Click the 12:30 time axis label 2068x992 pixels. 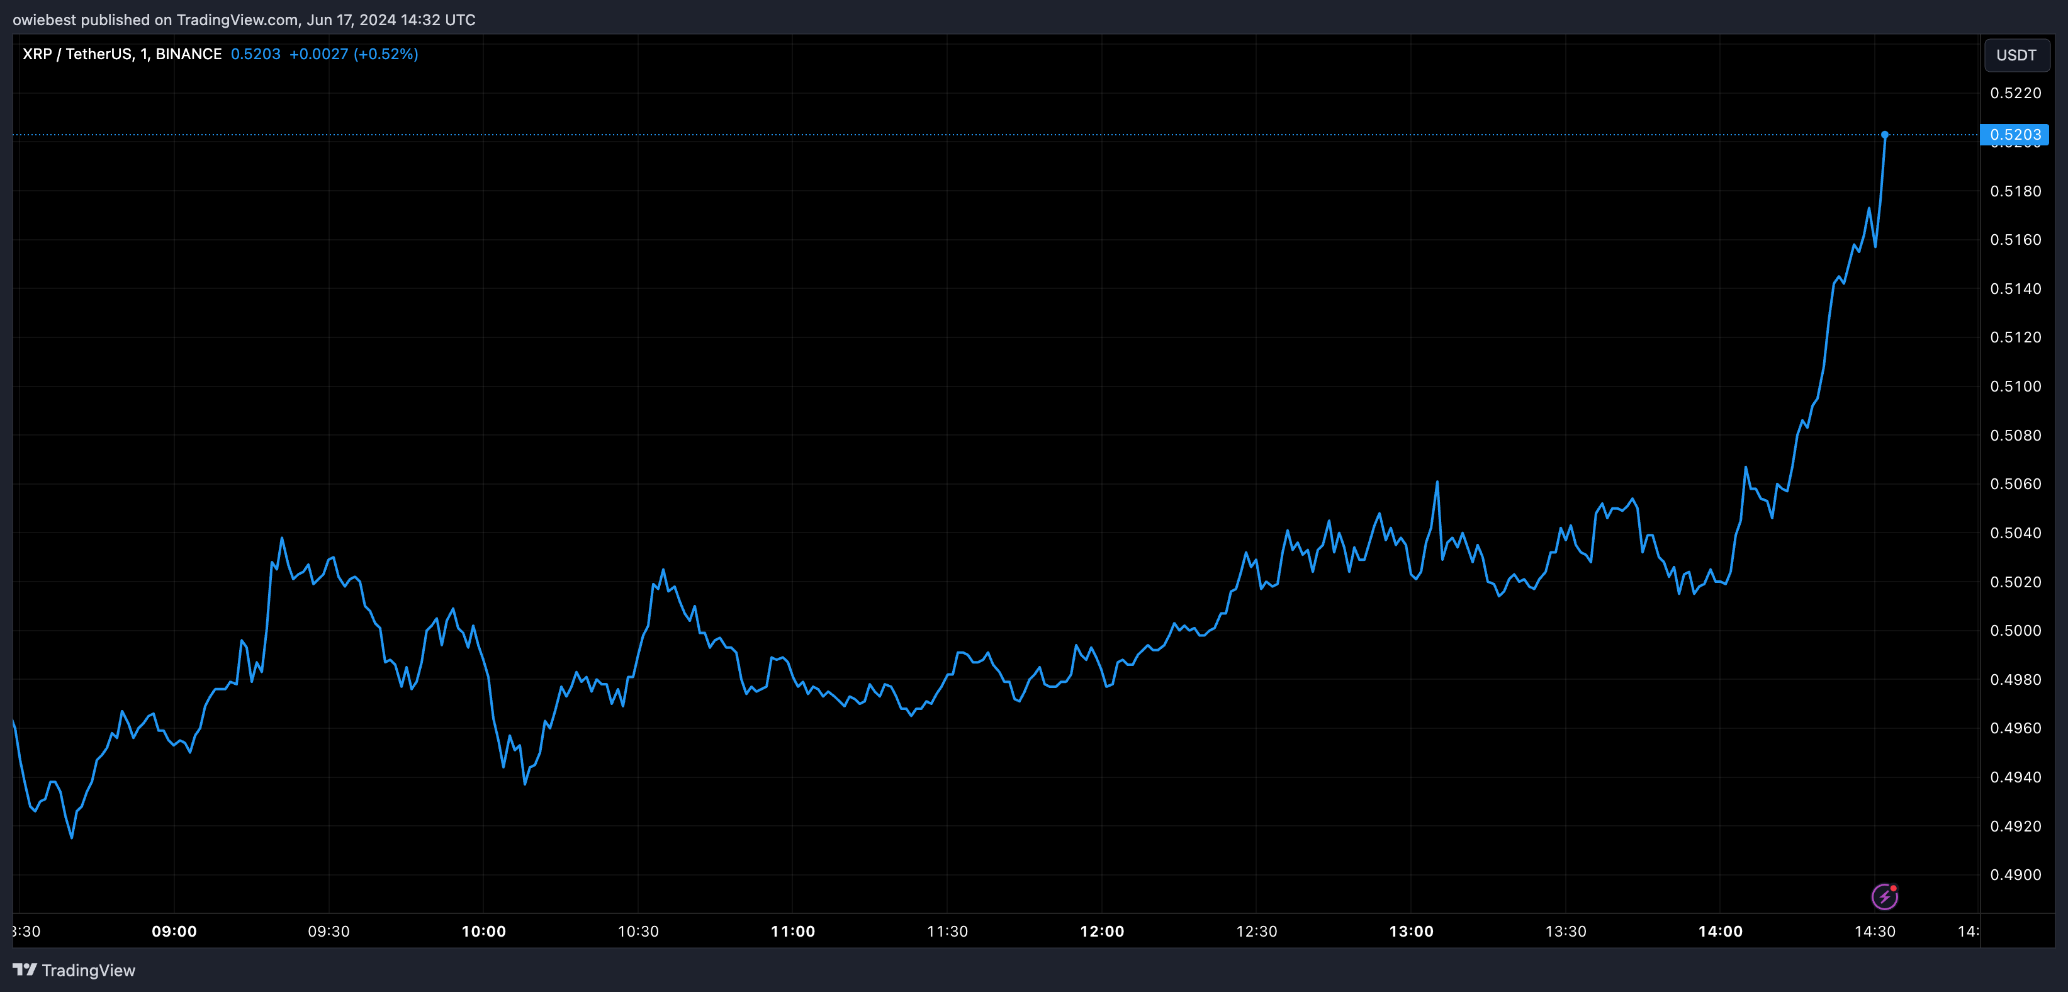[x=1256, y=931]
